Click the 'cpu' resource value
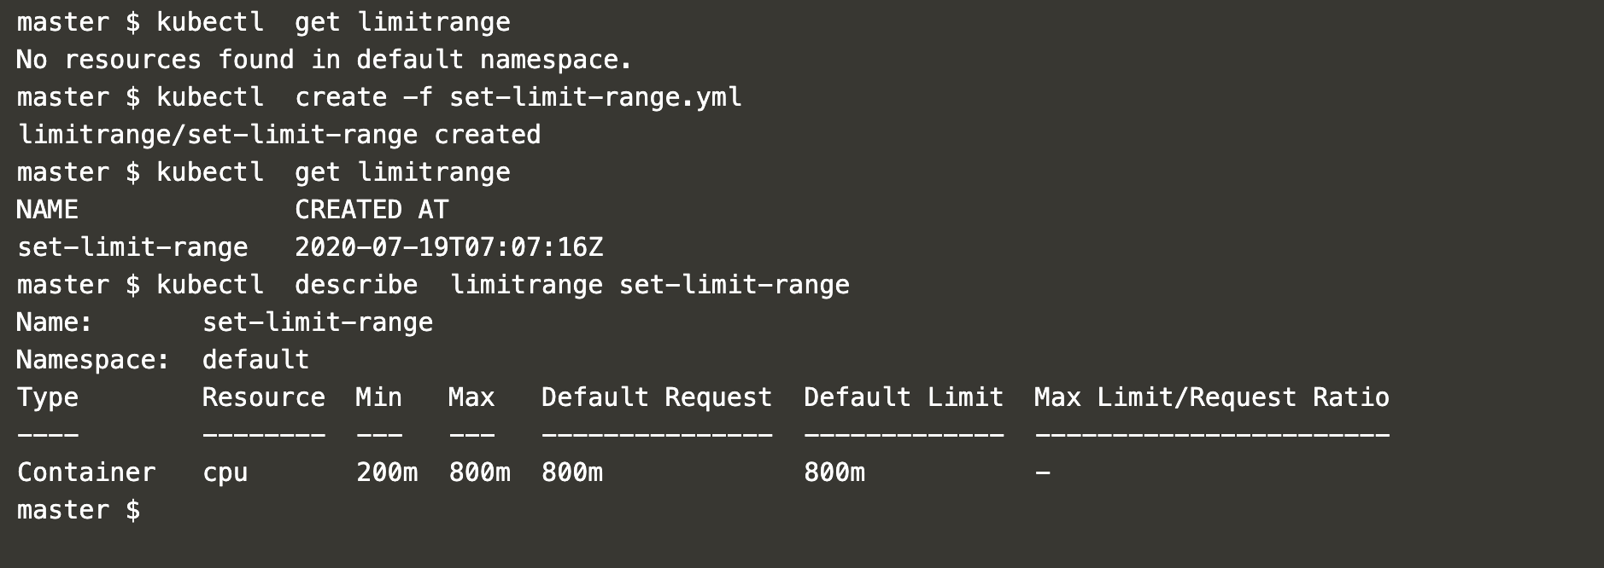This screenshot has height=568, width=1604. click(x=225, y=472)
